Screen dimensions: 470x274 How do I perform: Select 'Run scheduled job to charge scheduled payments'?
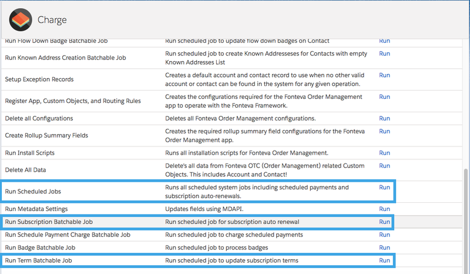(x=234, y=235)
